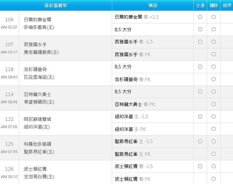
Task: Click the 運彩盤賽事 column header
Action: (x=56, y=5)
